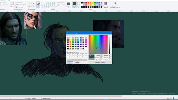Pick the Right arrow shape
The image size is (178, 100).
pos(50,5)
